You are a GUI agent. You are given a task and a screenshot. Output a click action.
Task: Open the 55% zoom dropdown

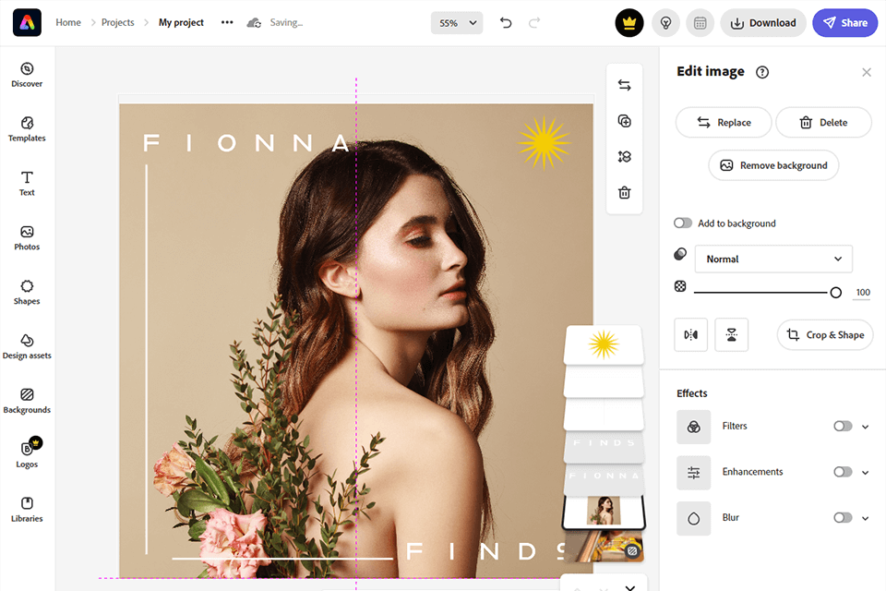pyautogui.click(x=457, y=23)
